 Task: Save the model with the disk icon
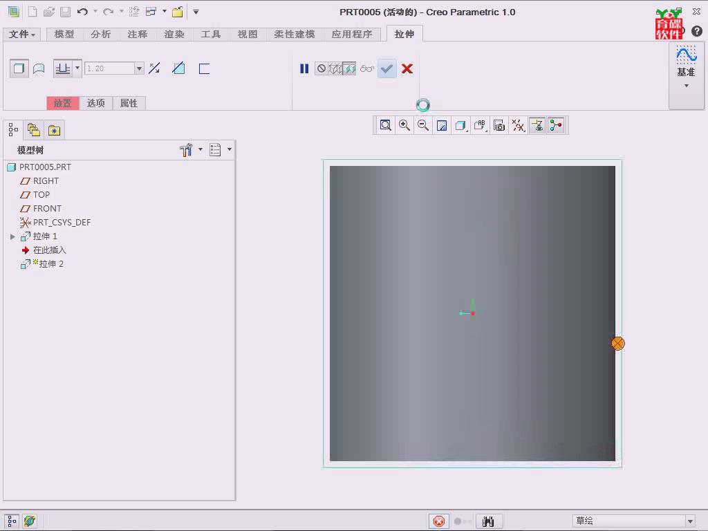click(x=65, y=12)
